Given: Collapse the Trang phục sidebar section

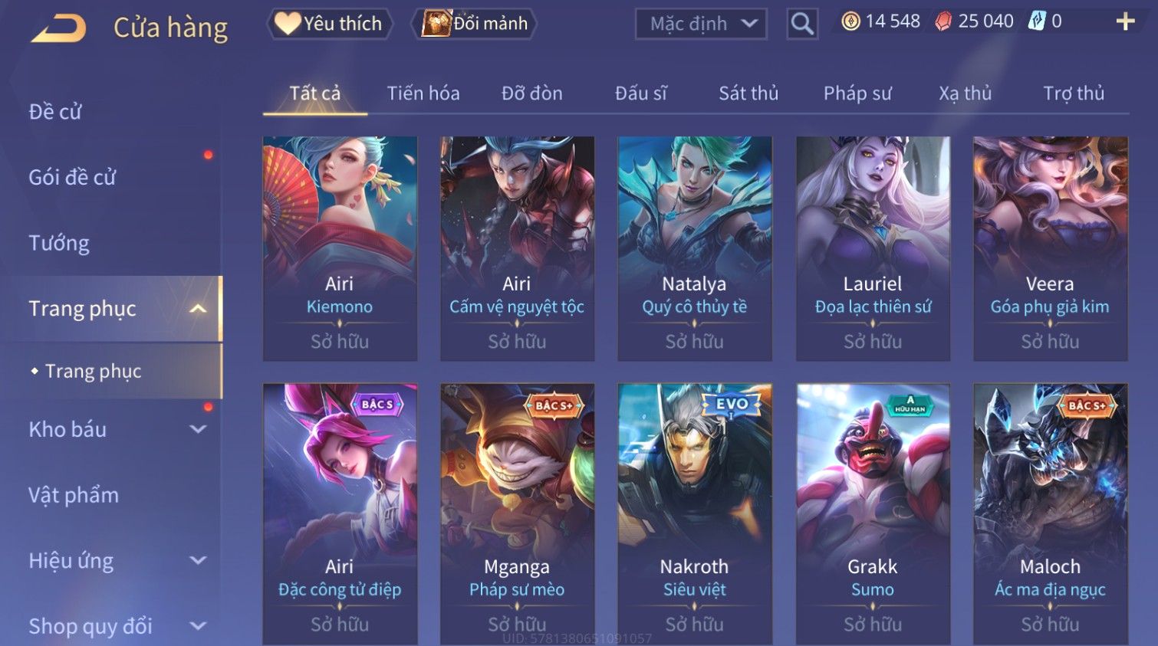Looking at the screenshot, I should (198, 309).
